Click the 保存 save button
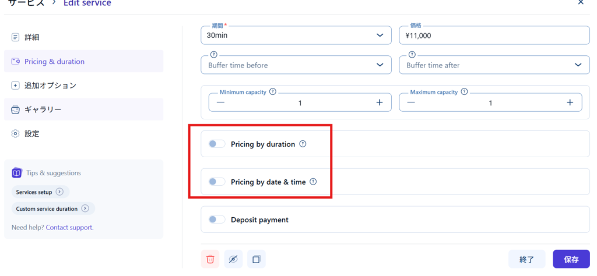 tap(571, 259)
